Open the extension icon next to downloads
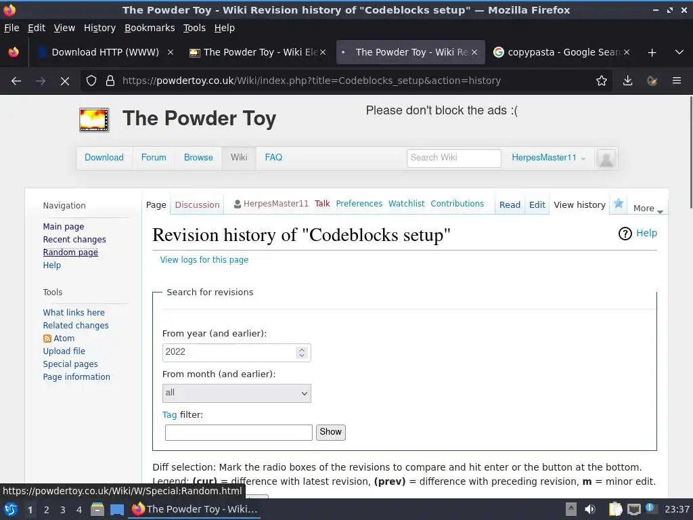The height and width of the screenshot is (520, 693). (652, 81)
